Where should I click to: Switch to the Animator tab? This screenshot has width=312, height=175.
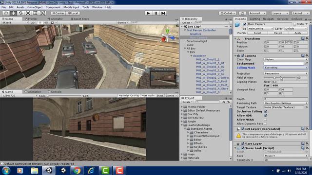(x=55, y=19)
